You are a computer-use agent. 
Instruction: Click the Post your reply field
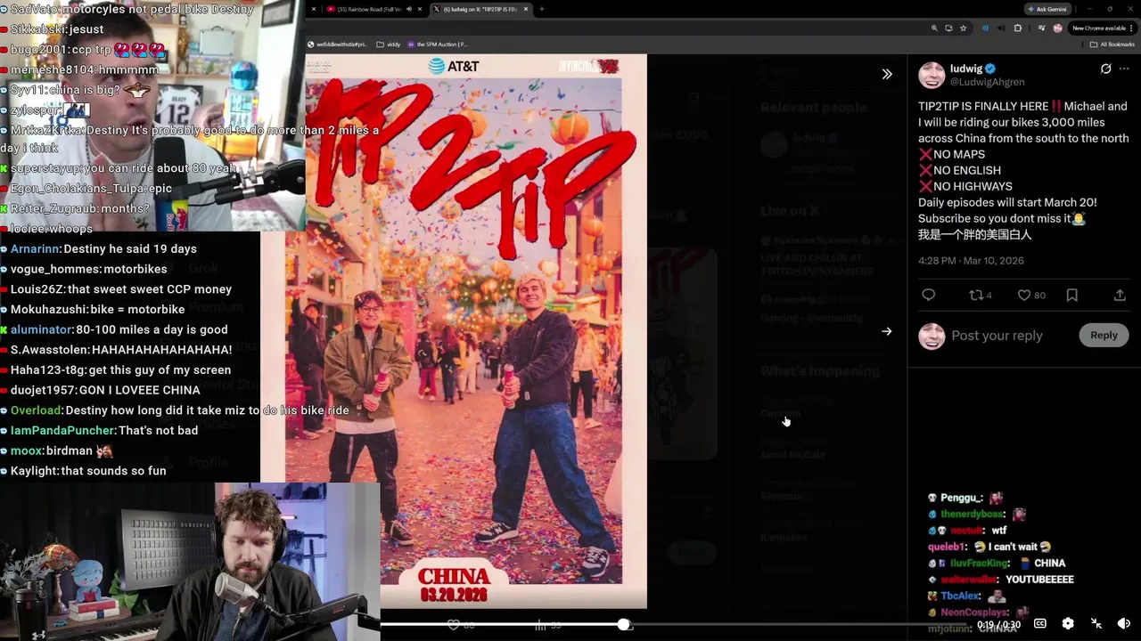[x=997, y=336]
